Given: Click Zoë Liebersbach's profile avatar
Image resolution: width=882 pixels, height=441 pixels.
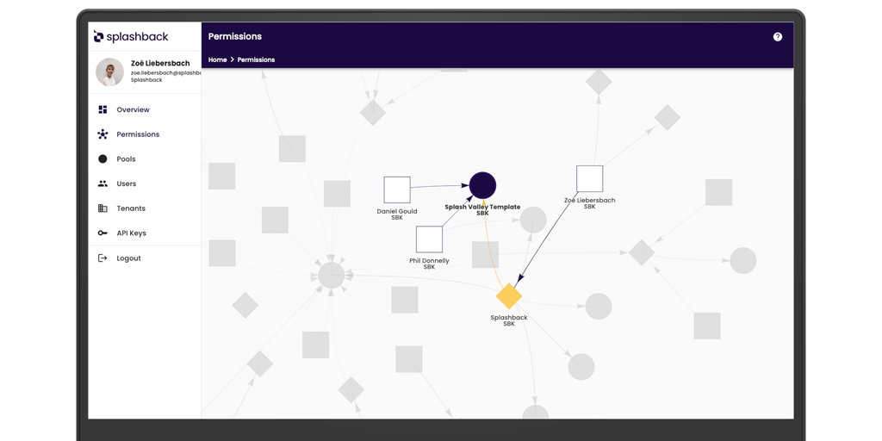Looking at the screenshot, I should coord(109,72).
